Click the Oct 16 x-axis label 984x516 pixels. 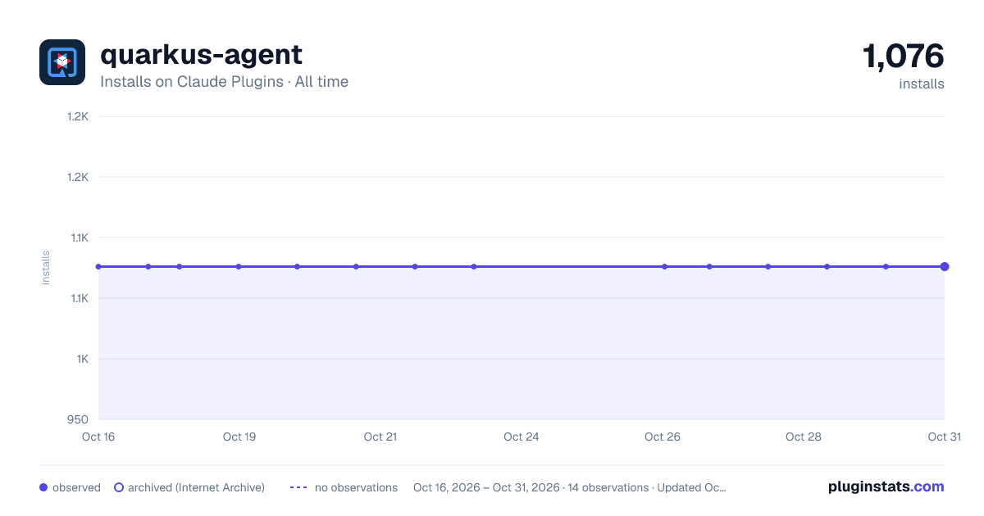click(98, 437)
